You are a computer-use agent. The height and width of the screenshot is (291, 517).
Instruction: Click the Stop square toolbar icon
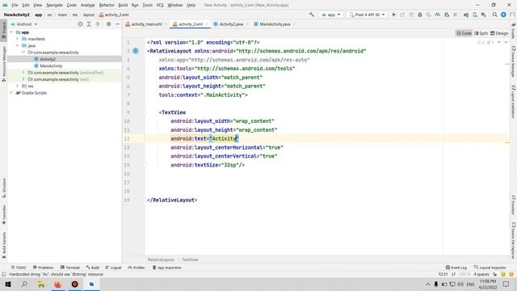coord(455,15)
